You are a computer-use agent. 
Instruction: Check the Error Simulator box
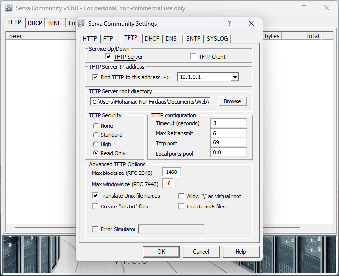click(x=96, y=229)
